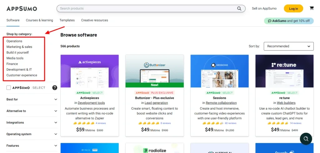Expand the Integrations filter

click(x=32, y=123)
